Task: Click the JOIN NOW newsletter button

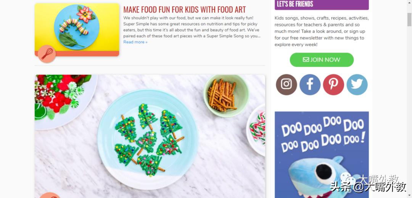Action: pyautogui.click(x=322, y=60)
